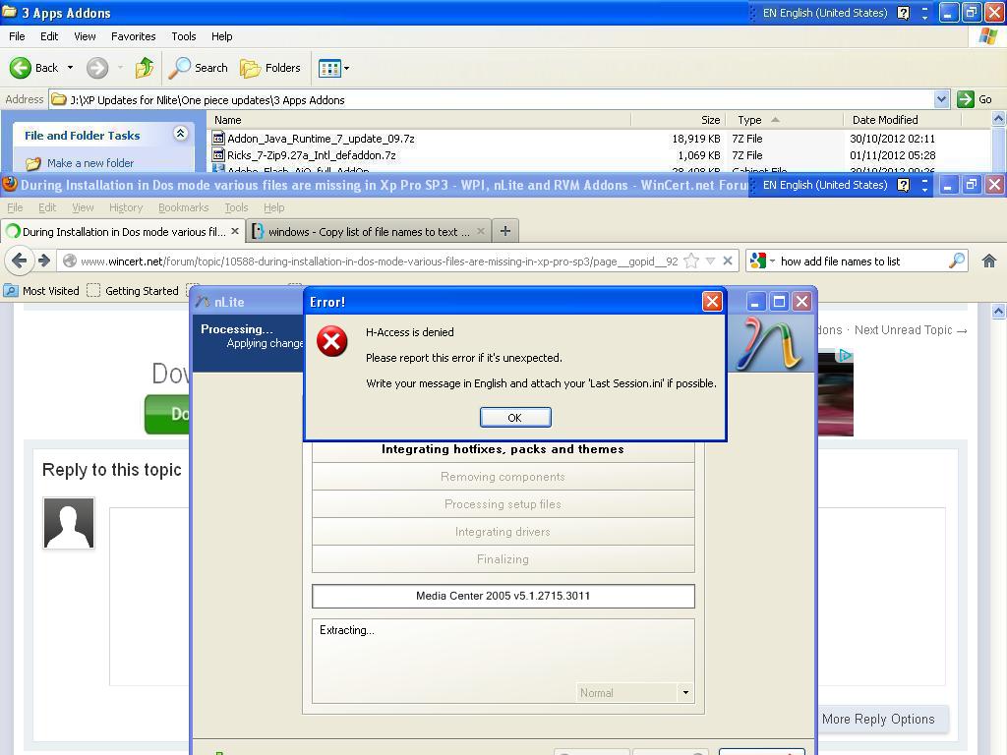1007x755 pixels.
Task: Click the Firefox home icon
Action: click(x=988, y=261)
